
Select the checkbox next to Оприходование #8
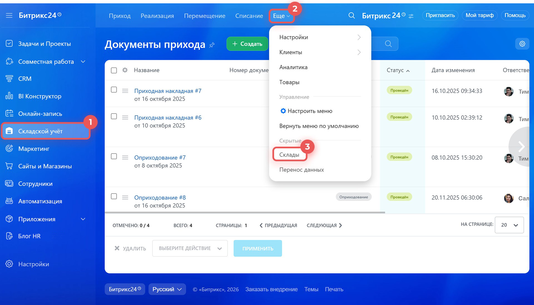coord(114,196)
